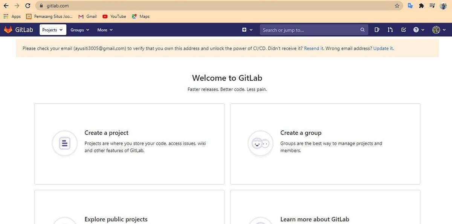The width and height of the screenshot is (452, 224).
Task: Open your To-Do list icon
Action: click(403, 30)
